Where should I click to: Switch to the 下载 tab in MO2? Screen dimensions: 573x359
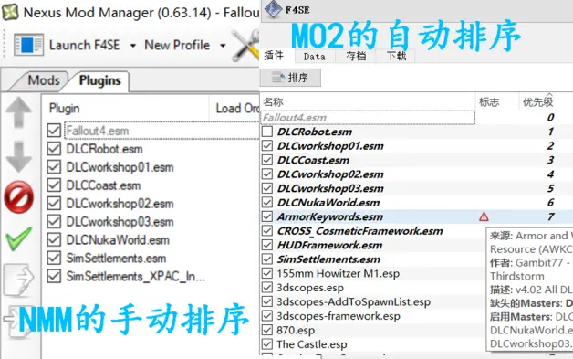396,57
